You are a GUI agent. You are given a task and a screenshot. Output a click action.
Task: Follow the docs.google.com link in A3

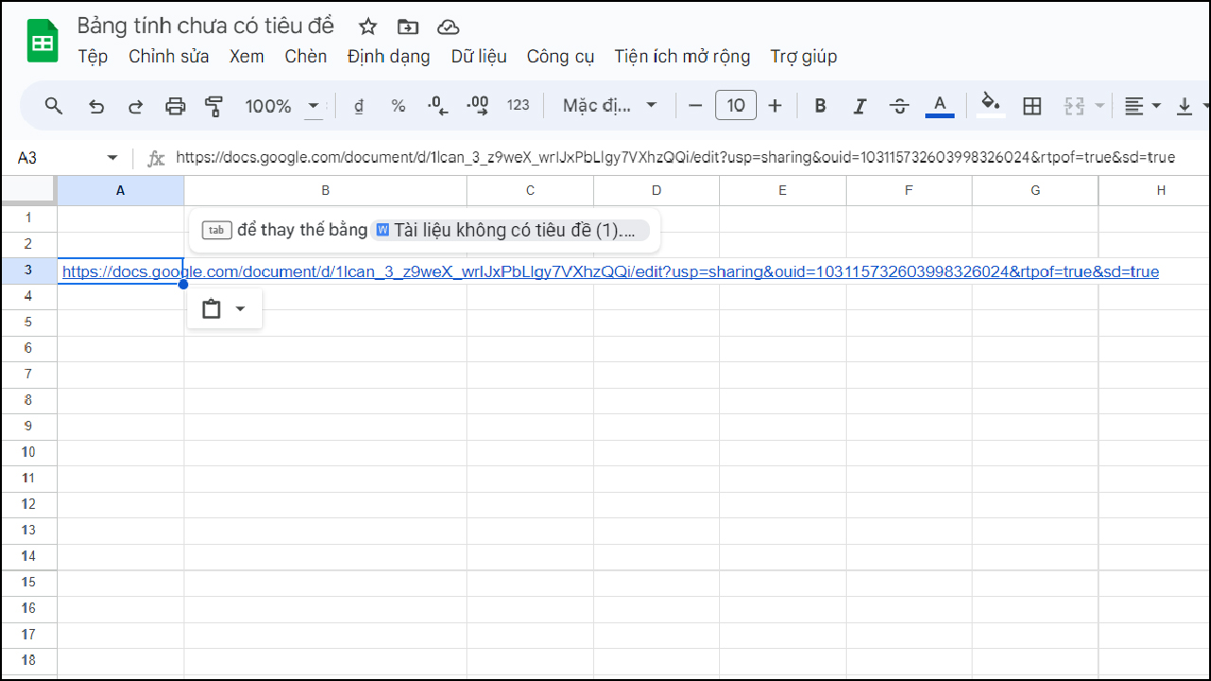point(610,271)
